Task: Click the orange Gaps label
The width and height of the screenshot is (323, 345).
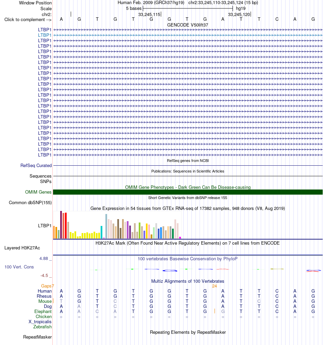Action: (x=46, y=286)
